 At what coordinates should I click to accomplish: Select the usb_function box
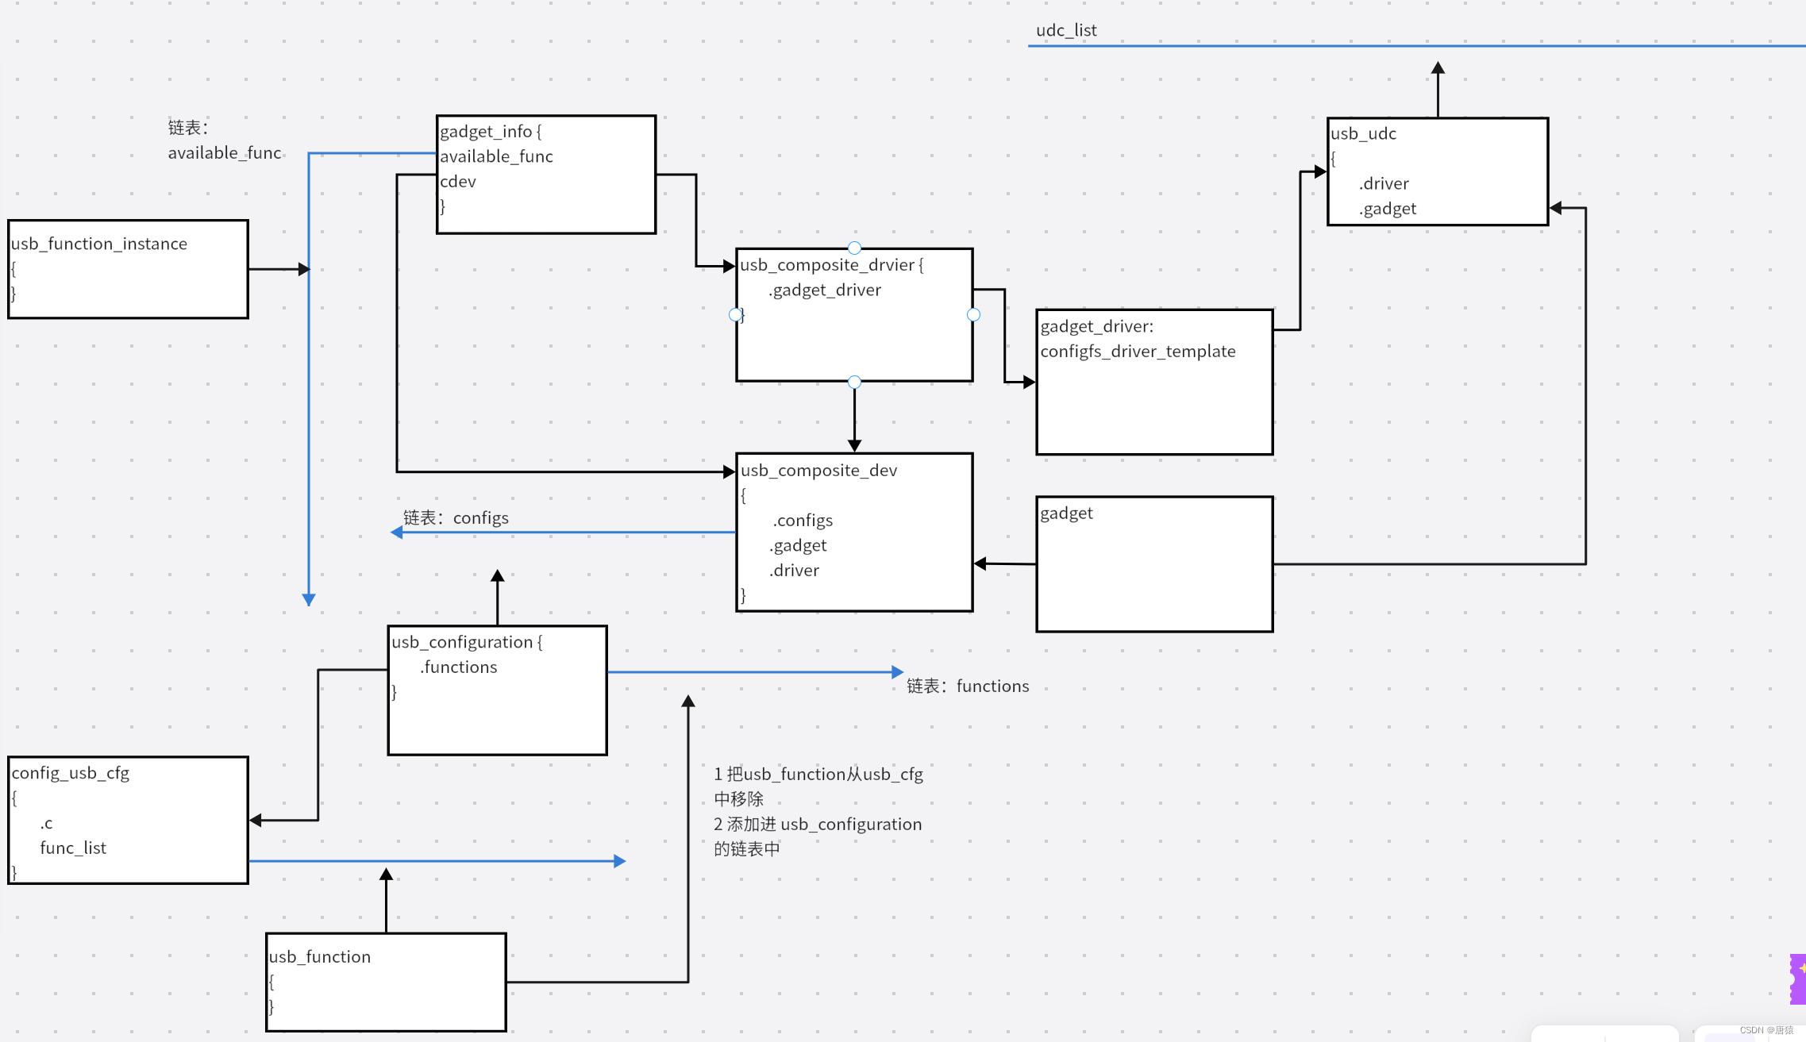386,982
